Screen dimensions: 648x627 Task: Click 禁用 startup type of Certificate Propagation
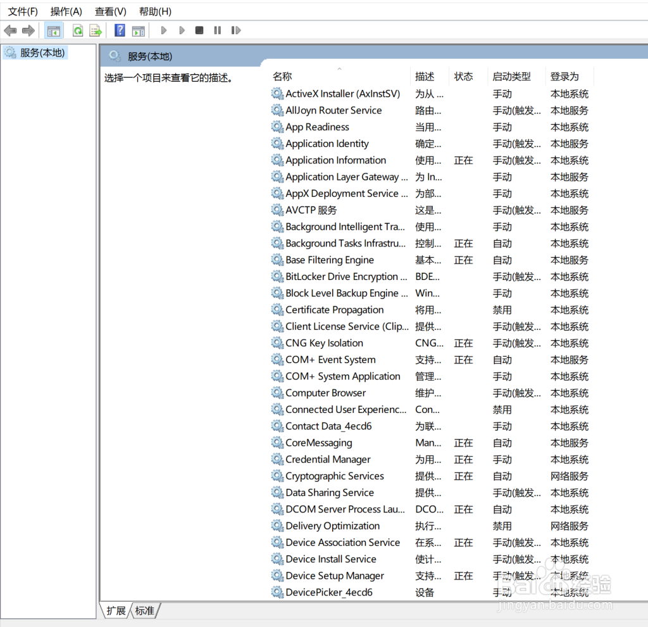tap(502, 310)
